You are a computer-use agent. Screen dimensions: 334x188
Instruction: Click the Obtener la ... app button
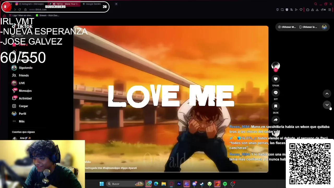[308, 27]
